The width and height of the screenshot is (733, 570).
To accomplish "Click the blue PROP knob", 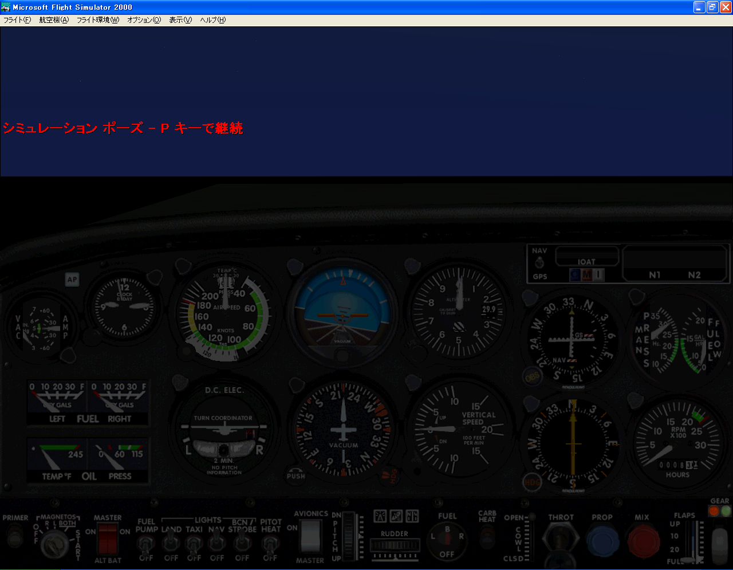I will click(603, 541).
